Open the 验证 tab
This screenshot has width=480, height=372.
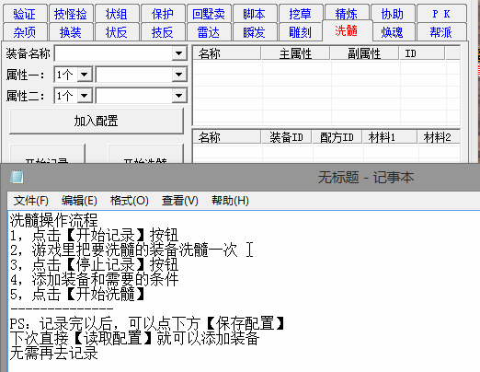click(25, 14)
